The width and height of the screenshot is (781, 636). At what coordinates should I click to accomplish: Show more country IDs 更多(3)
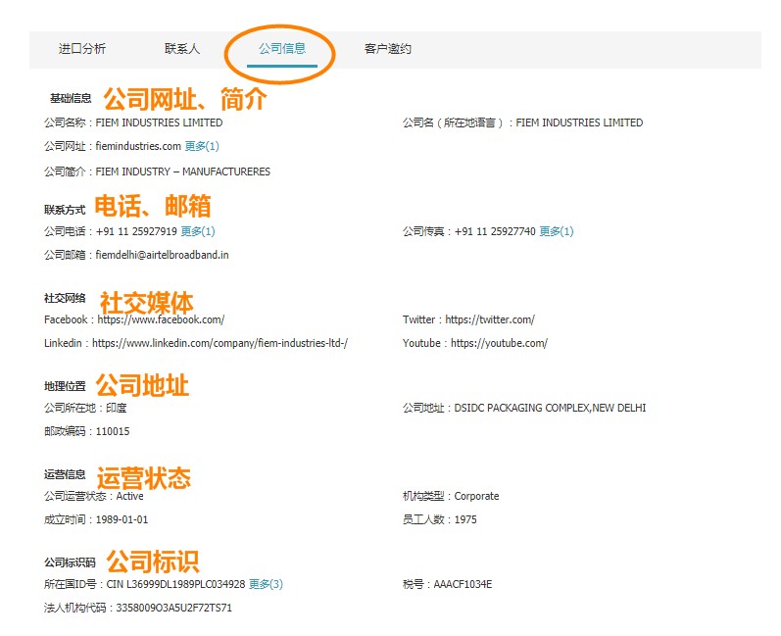(266, 584)
